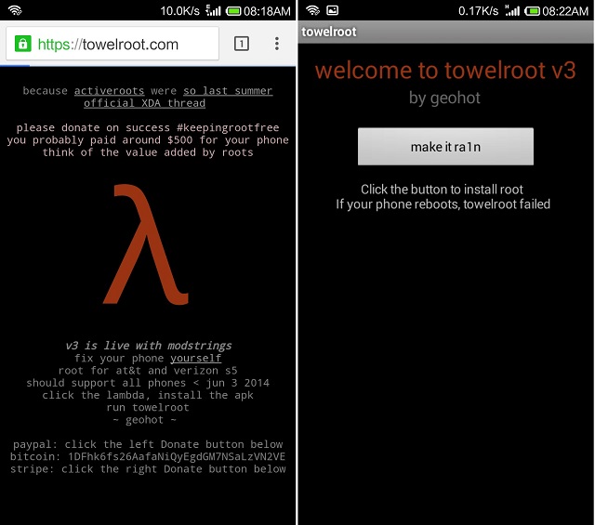Tap the green padlock icon in the address bar

(22, 44)
